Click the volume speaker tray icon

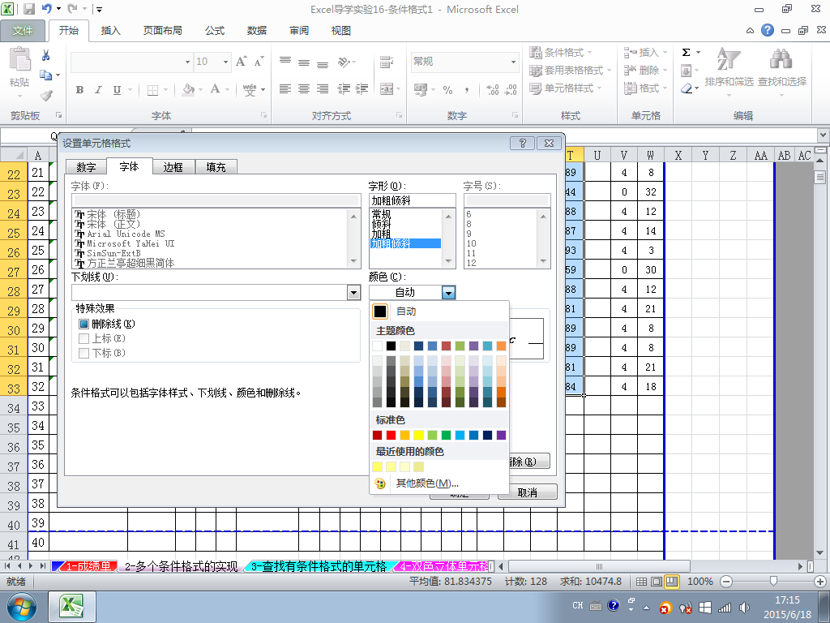(x=744, y=607)
